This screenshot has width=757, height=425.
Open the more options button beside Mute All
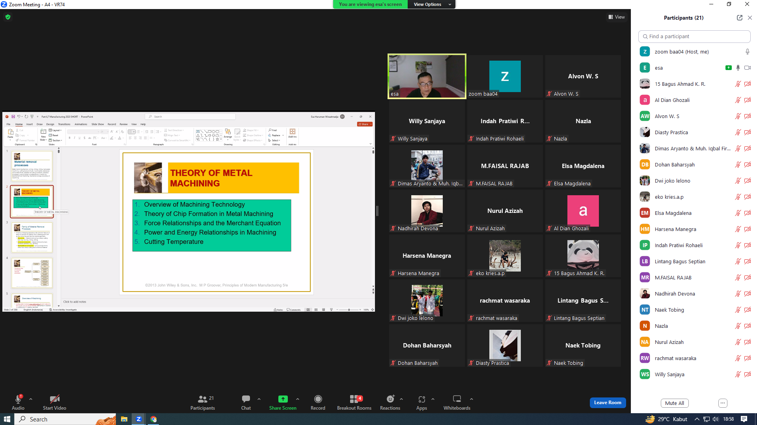coord(723,403)
